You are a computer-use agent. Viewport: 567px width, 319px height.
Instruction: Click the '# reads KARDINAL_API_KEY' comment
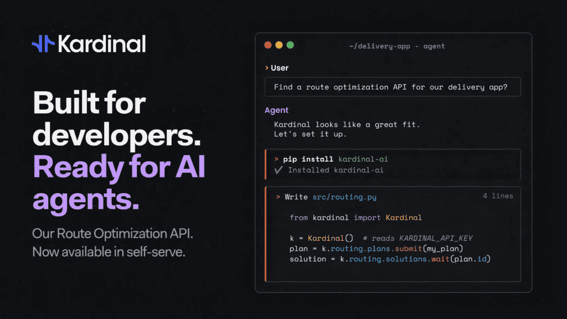click(x=417, y=238)
